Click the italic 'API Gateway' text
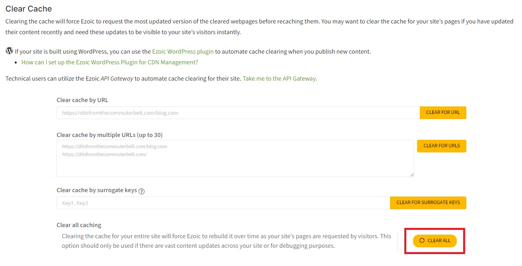The image size is (522, 266). pos(117,79)
